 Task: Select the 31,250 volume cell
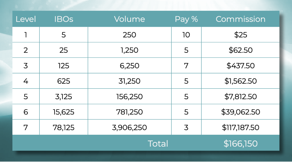tap(130, 81)
